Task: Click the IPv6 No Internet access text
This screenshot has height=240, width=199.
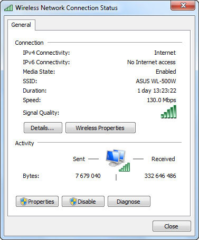Action: 151,62
